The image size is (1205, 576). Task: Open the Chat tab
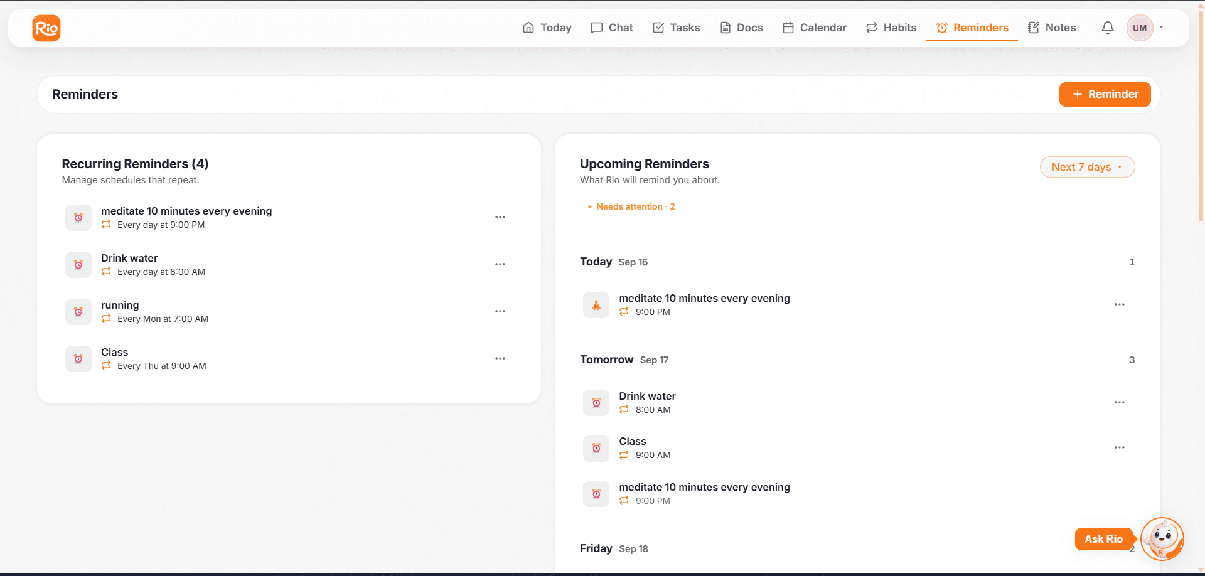pyautogui.click(x=612, y=28)
